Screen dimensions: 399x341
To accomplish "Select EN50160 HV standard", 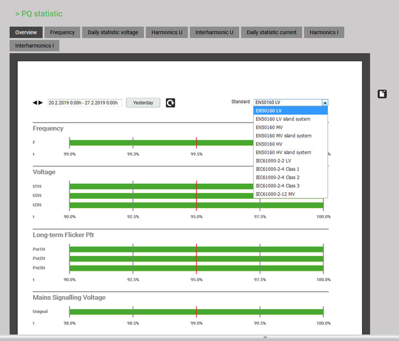I will tap(290, 144).
